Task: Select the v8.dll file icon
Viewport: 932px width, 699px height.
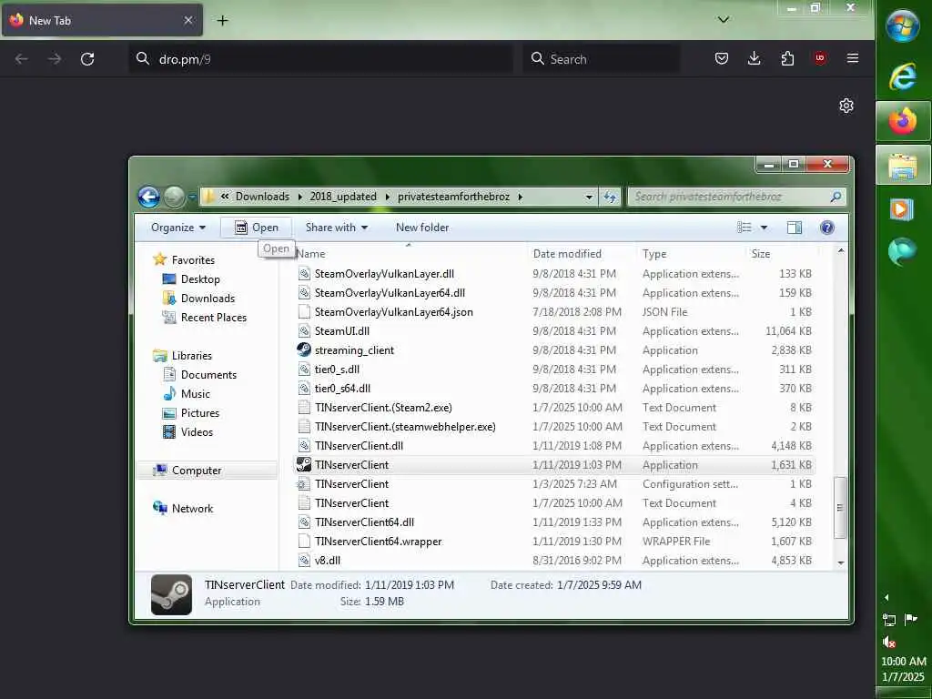Action: tap(304, 560)
